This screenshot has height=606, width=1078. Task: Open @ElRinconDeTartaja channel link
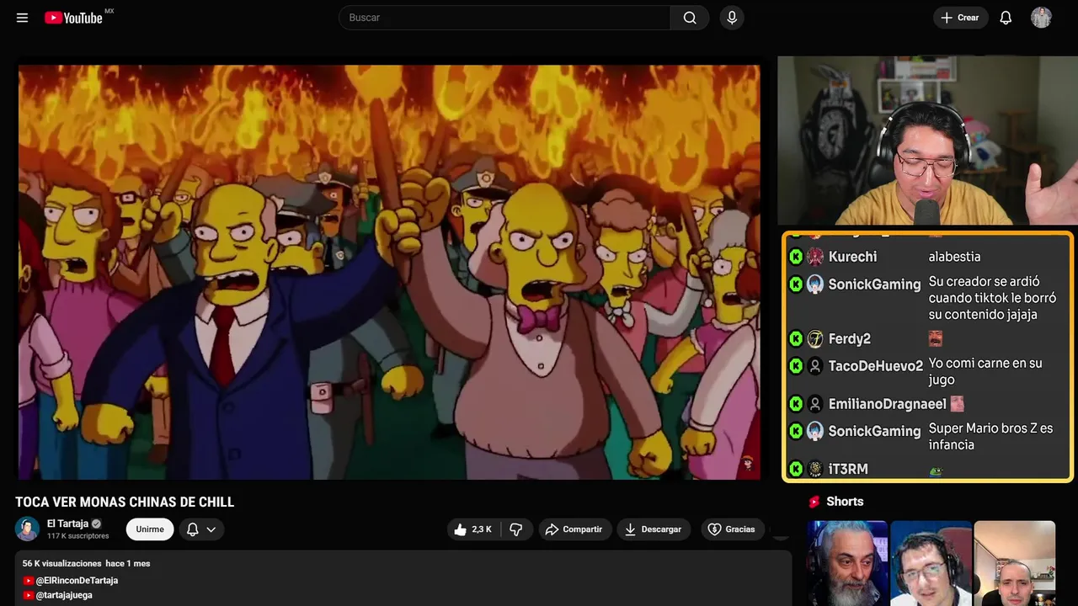point(77,581)
